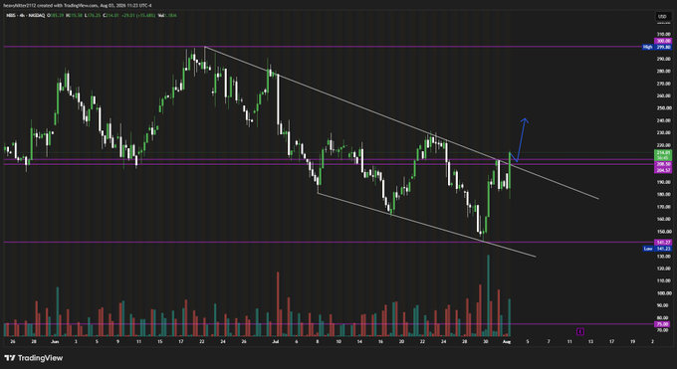Select the purple 141.27 price label

click(663, 243)
